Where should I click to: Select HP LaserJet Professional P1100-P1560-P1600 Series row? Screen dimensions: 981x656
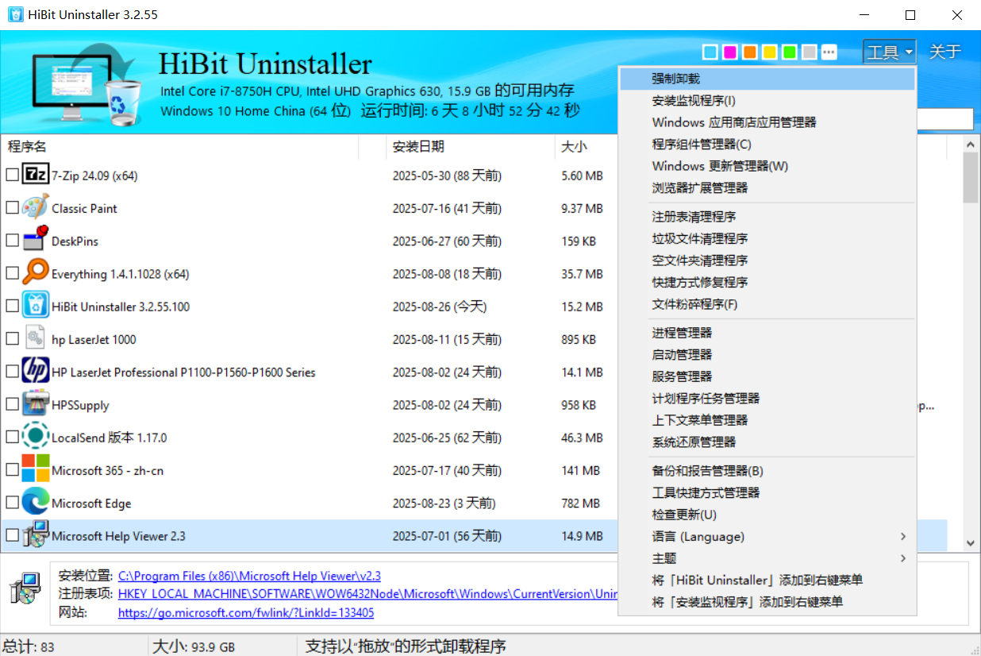click(x=474, y=372)
